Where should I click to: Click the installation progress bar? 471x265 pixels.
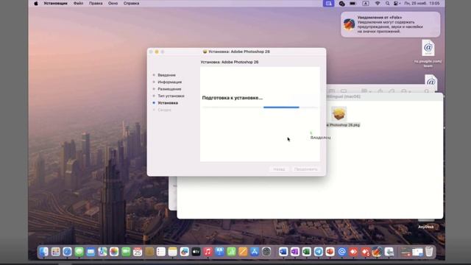260,107
